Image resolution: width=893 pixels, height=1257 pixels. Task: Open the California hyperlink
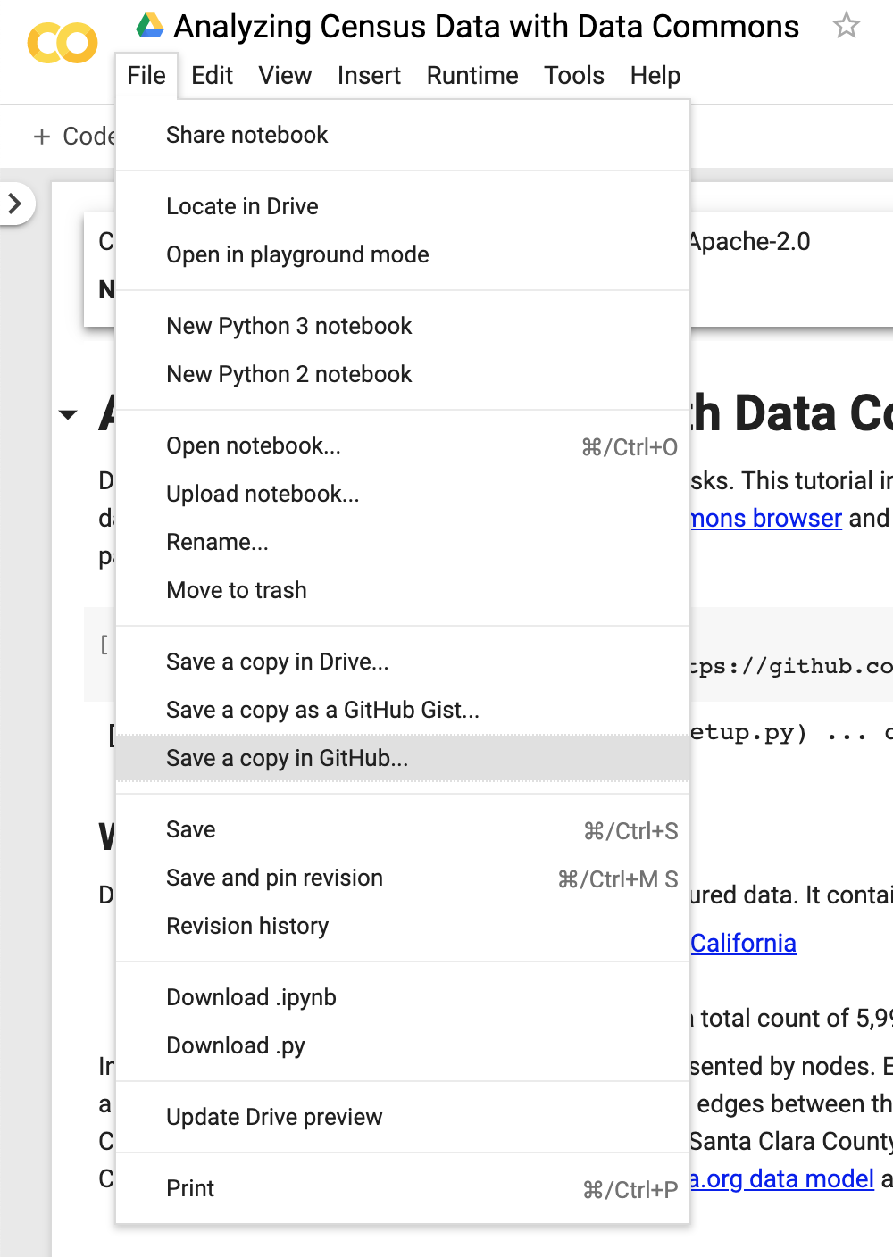tap(743, 943)
